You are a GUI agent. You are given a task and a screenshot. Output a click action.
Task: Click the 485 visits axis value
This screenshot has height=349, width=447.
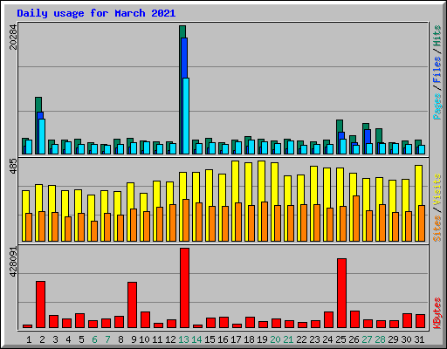pyautogui.click(x=13, y=167)
